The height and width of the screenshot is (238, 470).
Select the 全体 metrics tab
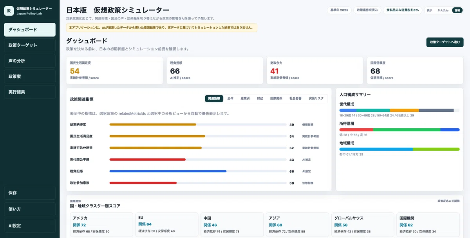coord(230,98)
